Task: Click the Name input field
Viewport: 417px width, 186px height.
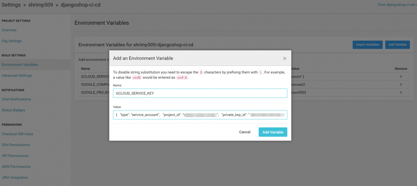Action: click(200, 93)
